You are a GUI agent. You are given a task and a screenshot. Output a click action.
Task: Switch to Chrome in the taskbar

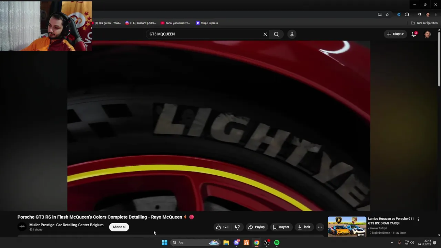(x=257, y=242)
